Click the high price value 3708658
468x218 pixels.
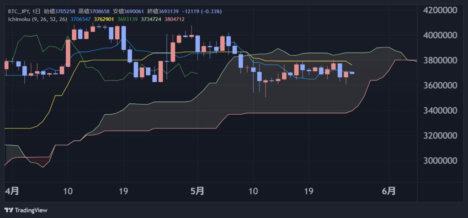99,11
